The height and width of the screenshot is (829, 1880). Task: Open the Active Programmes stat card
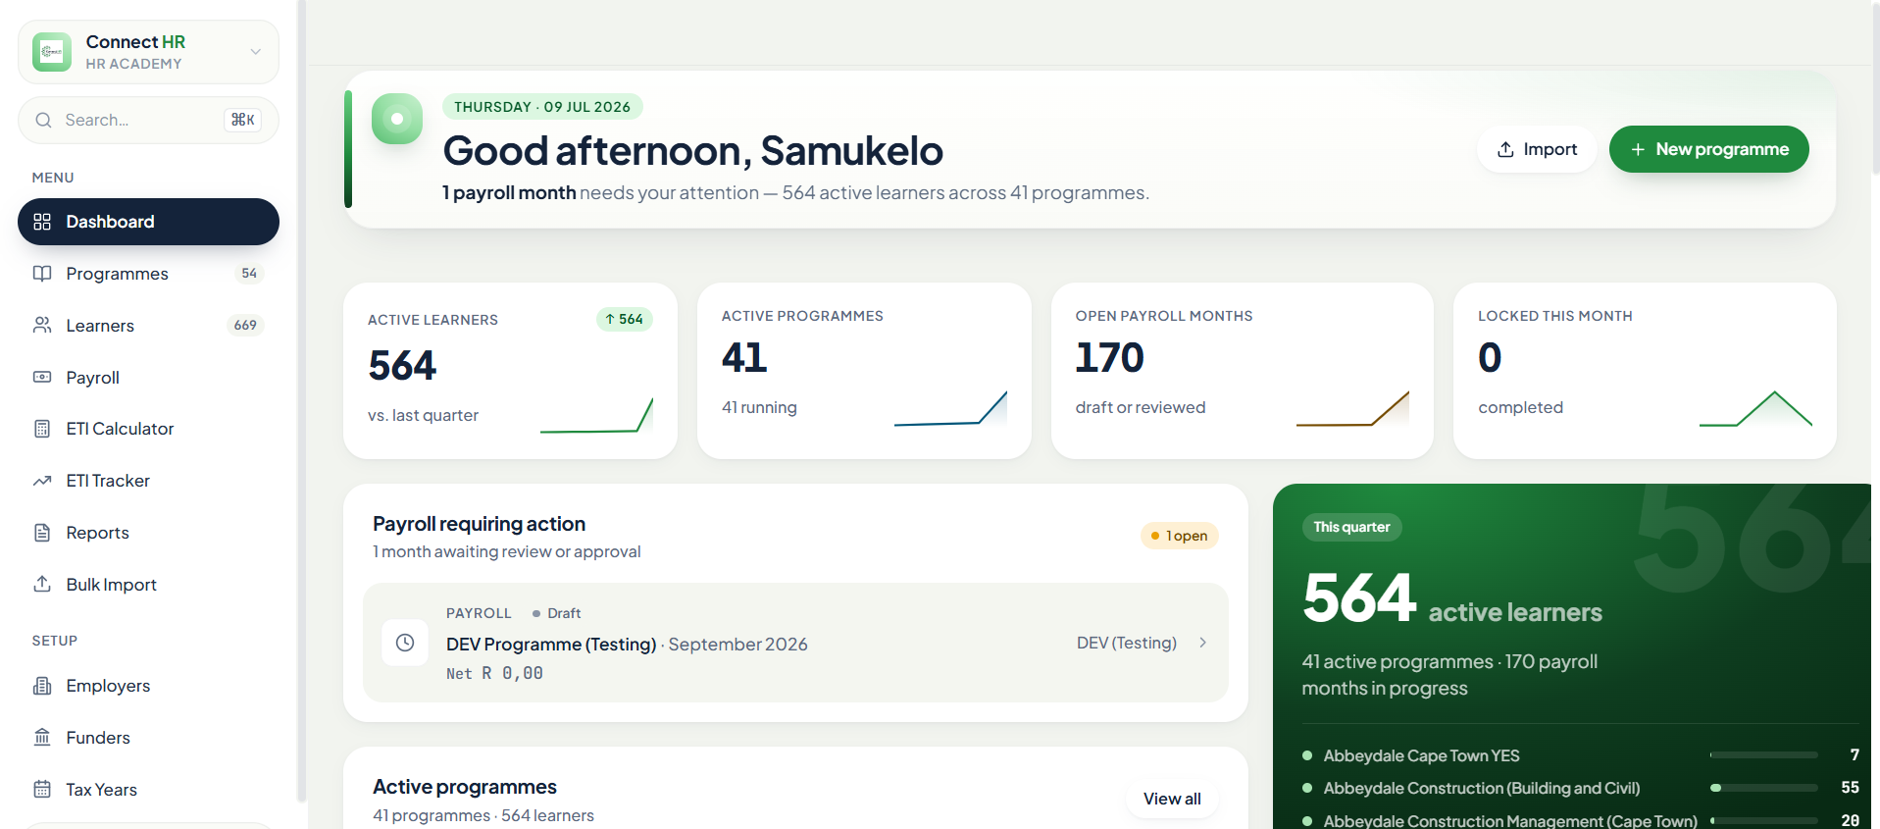pos(864,371)
